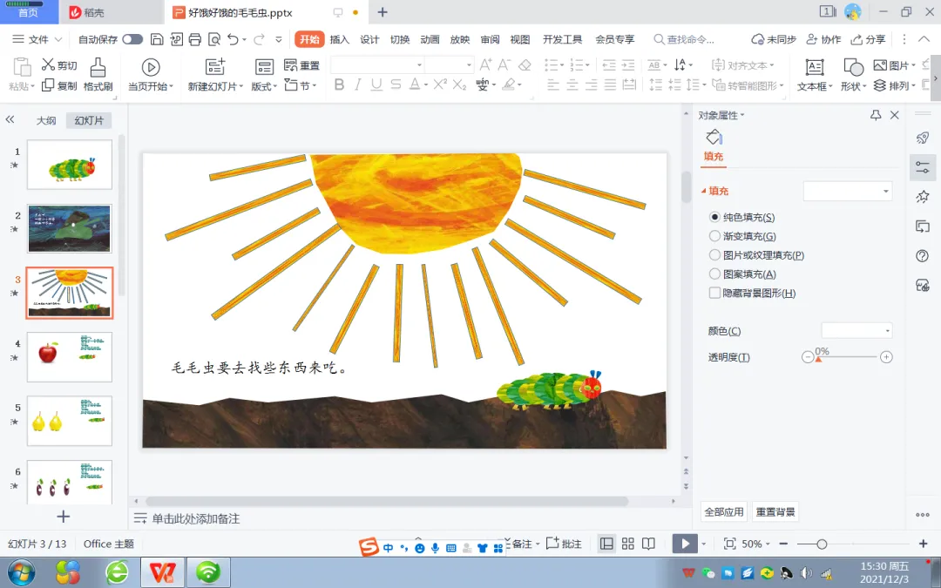Click the rocket icon in right sidebar
Screen dimensions: 941x588
tap(923, 138)
